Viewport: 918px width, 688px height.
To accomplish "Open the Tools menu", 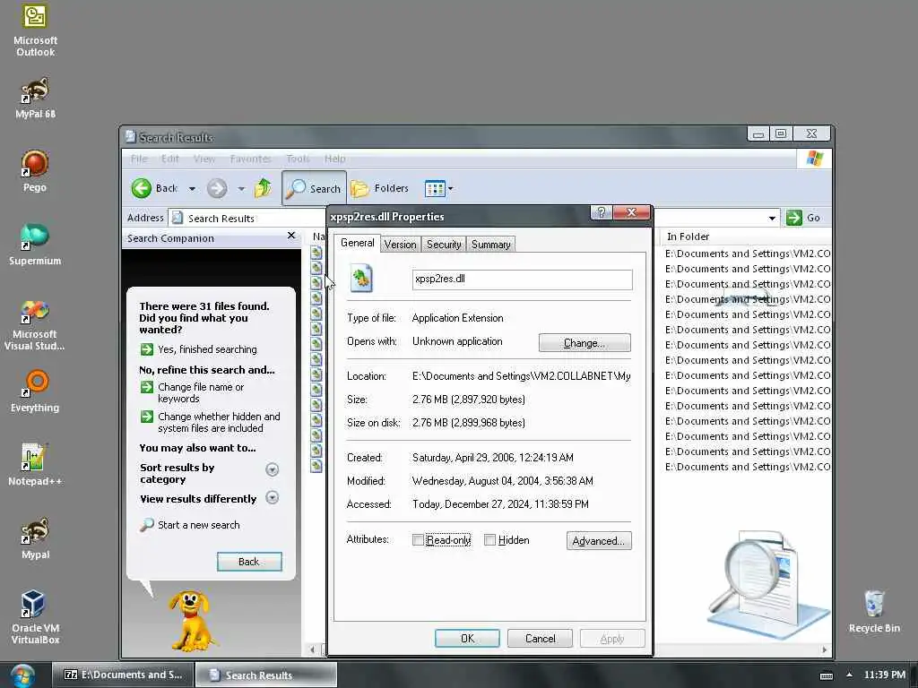I will pyautogui.click(x=298, y=159).
